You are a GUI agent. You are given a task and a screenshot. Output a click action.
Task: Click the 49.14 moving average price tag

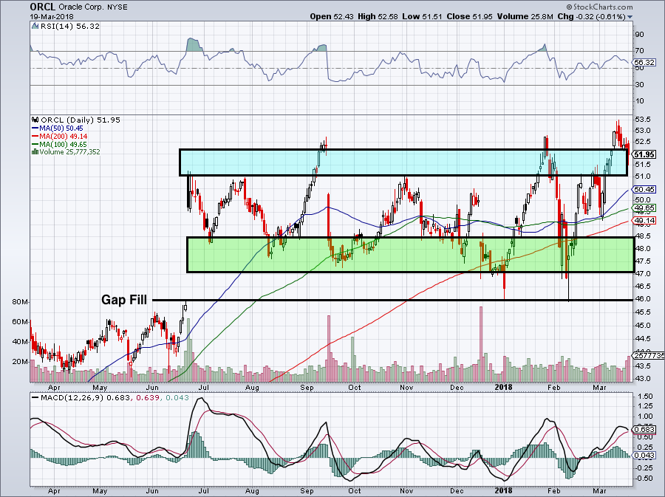[x=644, y=220]
